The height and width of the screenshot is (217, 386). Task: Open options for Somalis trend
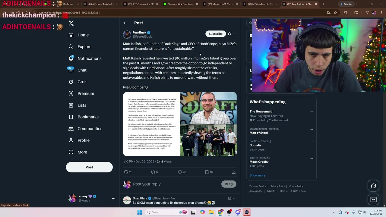tap(311, 142)
